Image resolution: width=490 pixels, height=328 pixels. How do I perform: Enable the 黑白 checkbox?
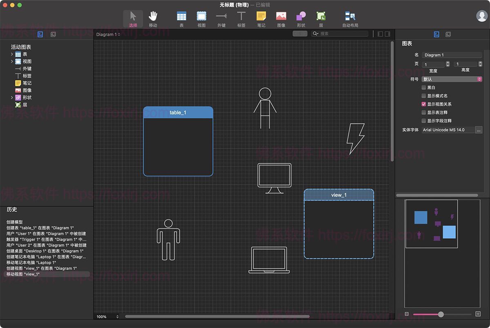424,88
